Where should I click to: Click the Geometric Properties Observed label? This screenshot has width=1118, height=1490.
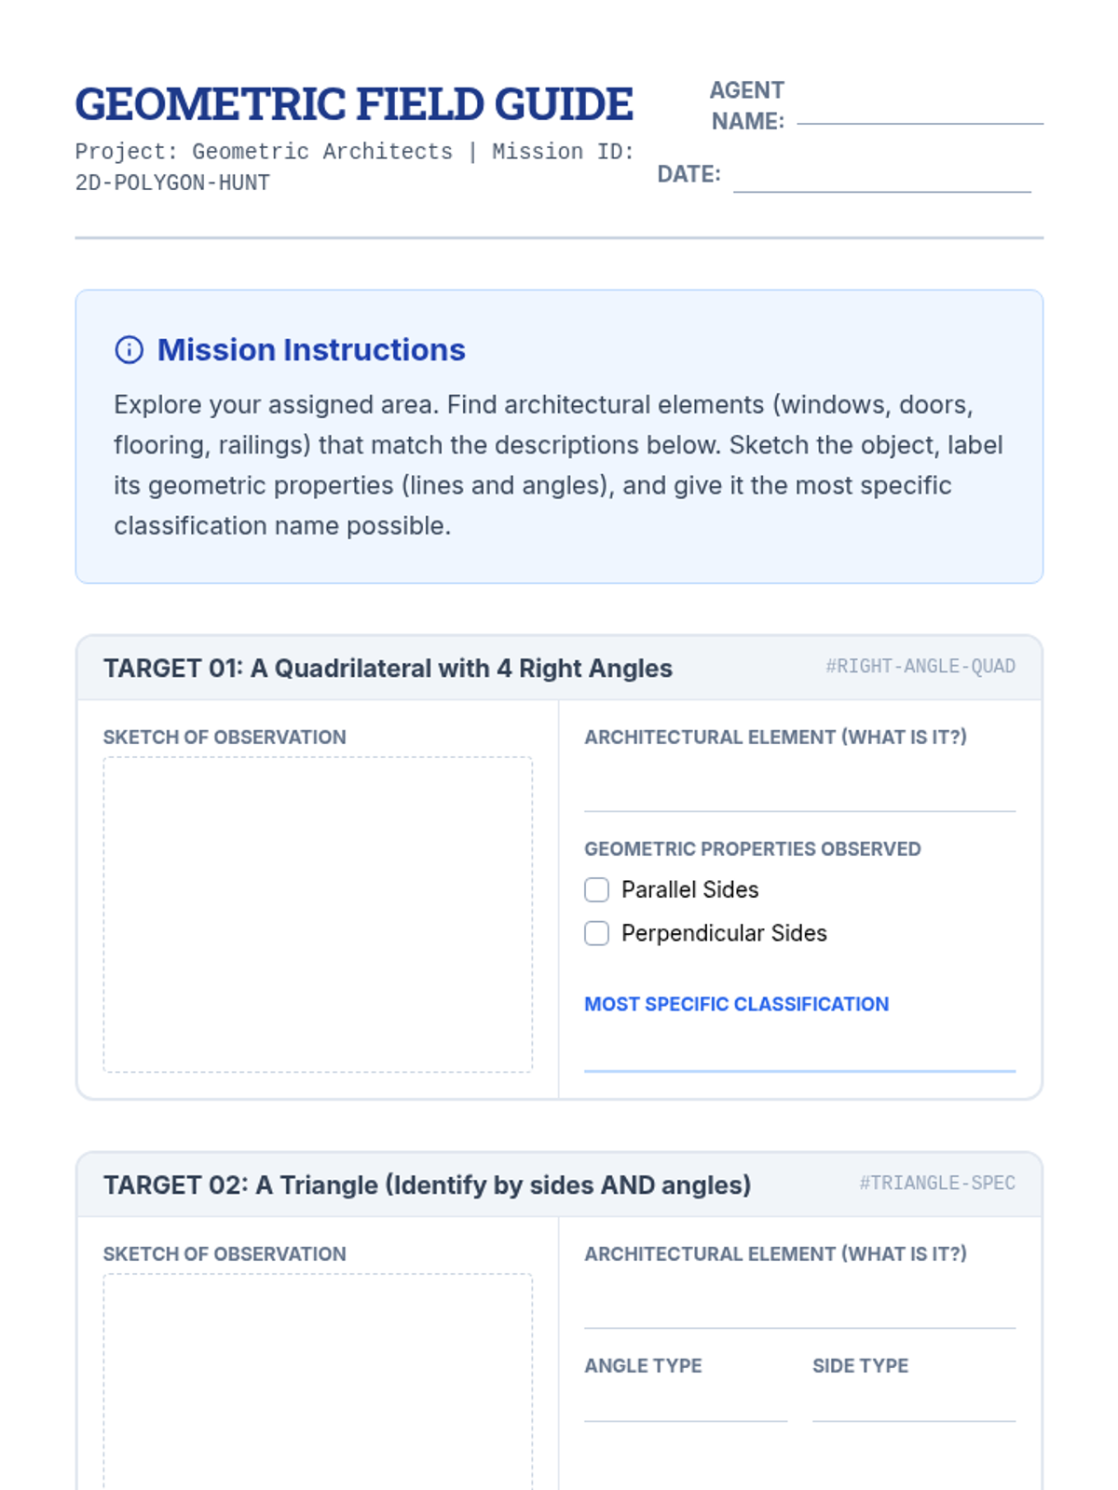point(752,849)
